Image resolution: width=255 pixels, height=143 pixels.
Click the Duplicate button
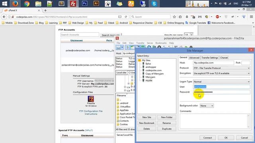click(167, 129)
